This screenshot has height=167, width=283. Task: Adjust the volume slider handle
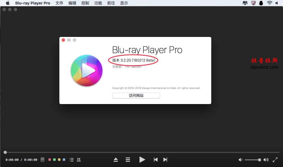pos(259,160)
